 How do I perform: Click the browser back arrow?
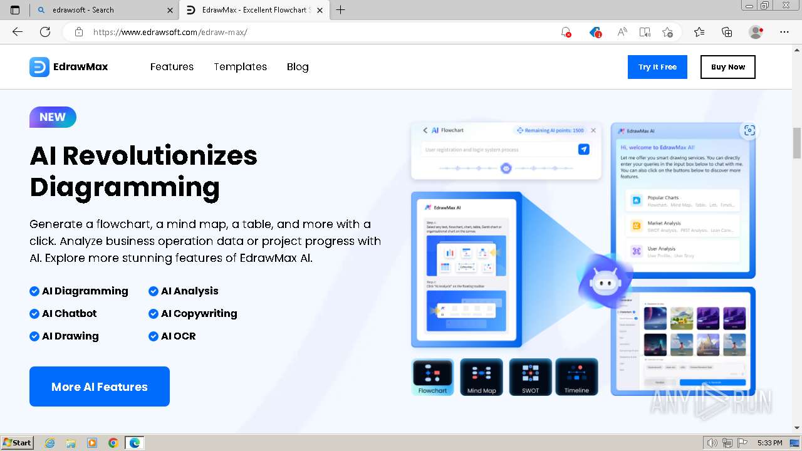[x=18, y=32]
